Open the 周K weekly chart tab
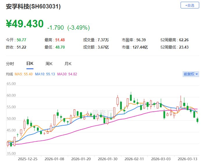This screenshot has width=205, height=162. [49, 64]
